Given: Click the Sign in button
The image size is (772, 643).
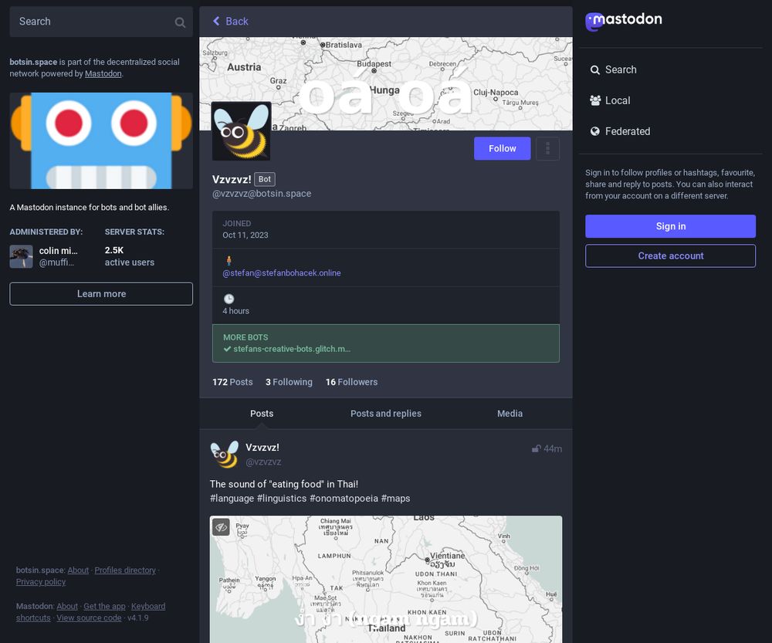Looking at the screenshot, I should coord(670,226).
